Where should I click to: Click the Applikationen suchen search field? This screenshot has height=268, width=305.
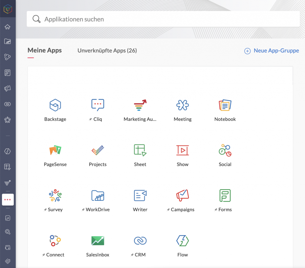pyautogui.click(x=163, y=19)
